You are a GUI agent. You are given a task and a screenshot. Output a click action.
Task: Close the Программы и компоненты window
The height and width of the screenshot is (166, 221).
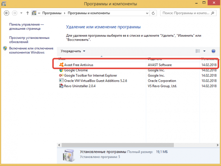[x=214, y=3]
